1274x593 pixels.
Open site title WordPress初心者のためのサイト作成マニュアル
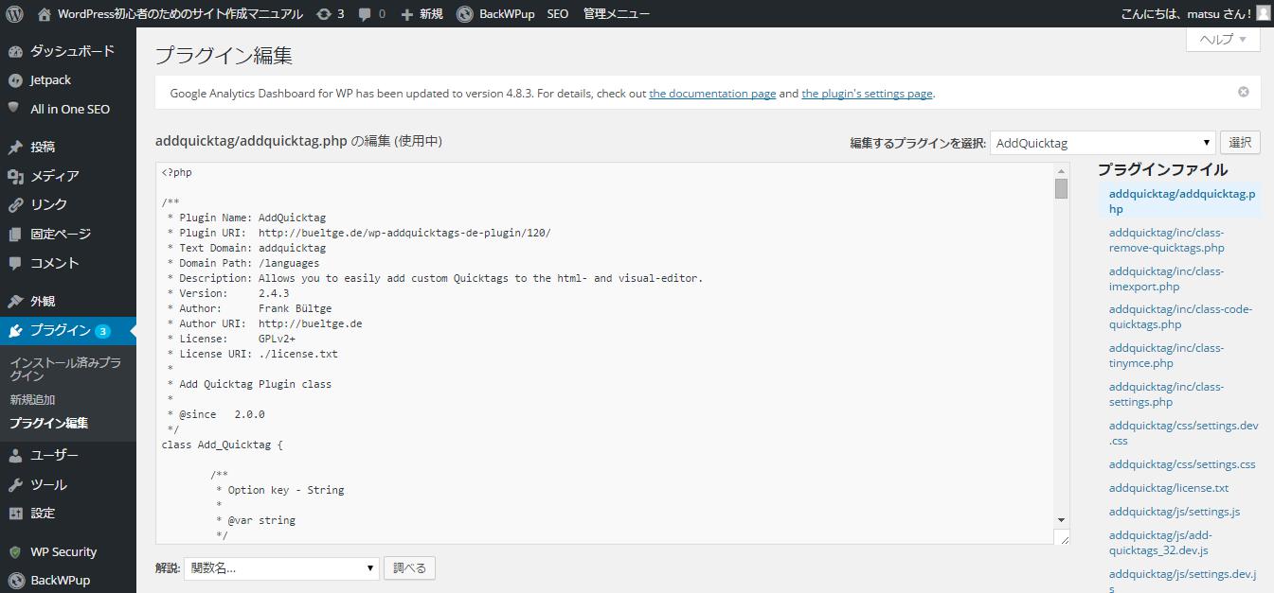pos(180,14)
